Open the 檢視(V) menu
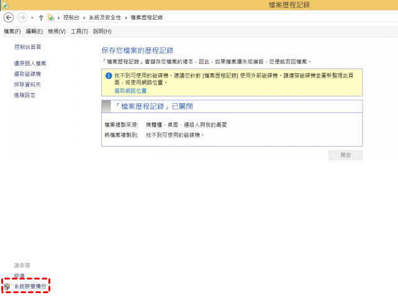398x300 pixels. pos(57,32)
